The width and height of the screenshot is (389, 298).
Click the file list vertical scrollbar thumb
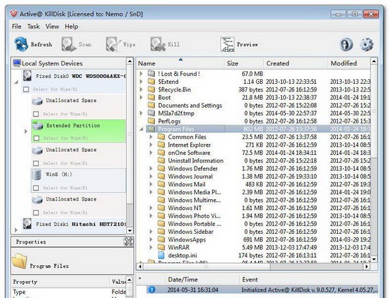(374, 110)
